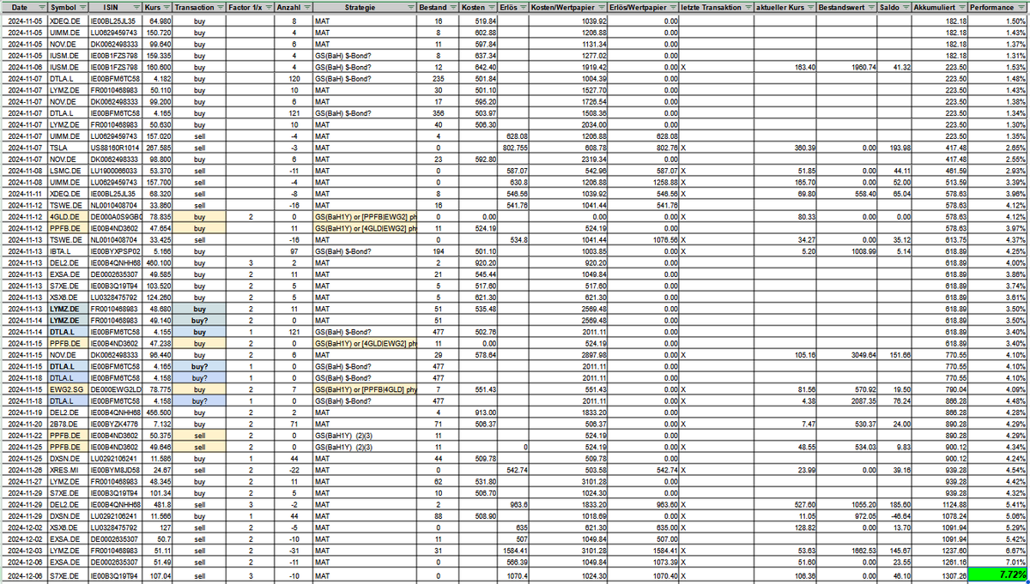Screen dimensions: 1030x584
Task: Open the Performance column filter dropdown
Action: coord(1021,6)
